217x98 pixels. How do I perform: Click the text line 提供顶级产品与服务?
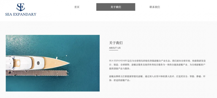click(120, 68)
